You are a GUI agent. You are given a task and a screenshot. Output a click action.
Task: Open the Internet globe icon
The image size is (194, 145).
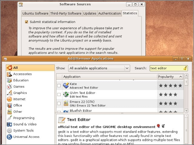coord(9,99)
